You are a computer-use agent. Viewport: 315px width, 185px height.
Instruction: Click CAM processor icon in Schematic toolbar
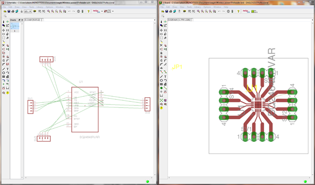coord(17,12)
